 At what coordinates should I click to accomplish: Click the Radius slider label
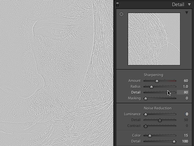(135, 86)
